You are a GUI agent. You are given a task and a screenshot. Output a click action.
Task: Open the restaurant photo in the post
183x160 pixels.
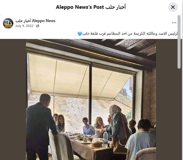tap(91, 100)
